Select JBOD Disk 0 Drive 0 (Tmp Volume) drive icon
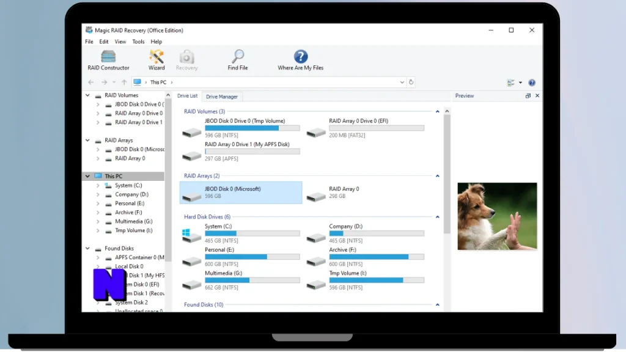The width and height of the screenshot is (626, 352). coord(191,132)
